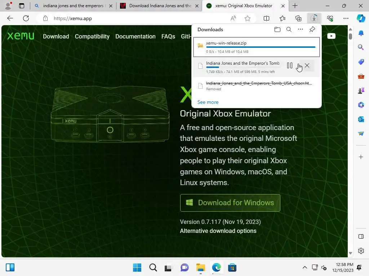Open tab actions menu icon

[21, 6]
